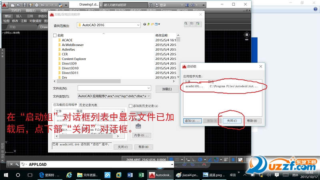Click the New drawing icon in quick access toolbar
Screen dimensions: 320x180
point(12,5)
